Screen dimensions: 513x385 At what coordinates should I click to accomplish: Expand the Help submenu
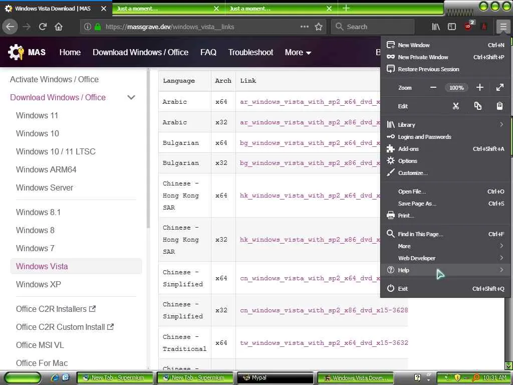point(445,270)
